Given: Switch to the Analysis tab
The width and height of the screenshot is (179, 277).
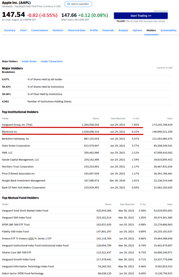Looking at the screenshot, I should (123, 30).
